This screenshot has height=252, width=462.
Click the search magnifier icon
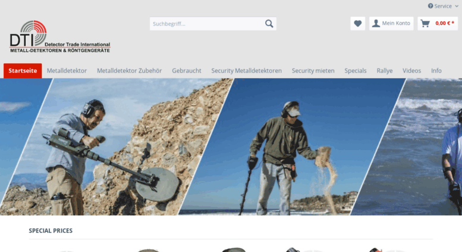coord(269,24)
